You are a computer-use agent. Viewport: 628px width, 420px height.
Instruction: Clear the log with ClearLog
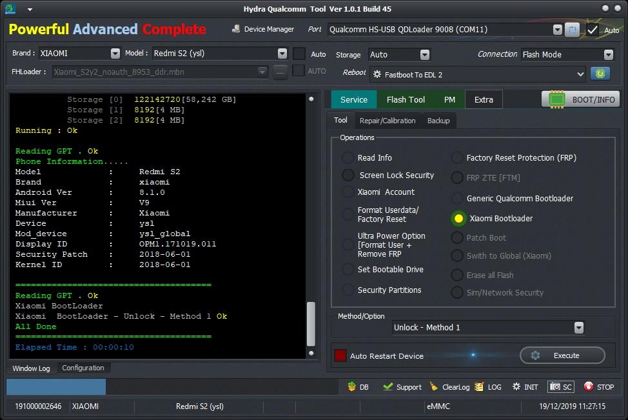point(449,386)
